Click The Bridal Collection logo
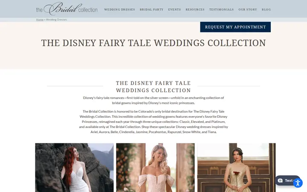 (x=67, y=9)
